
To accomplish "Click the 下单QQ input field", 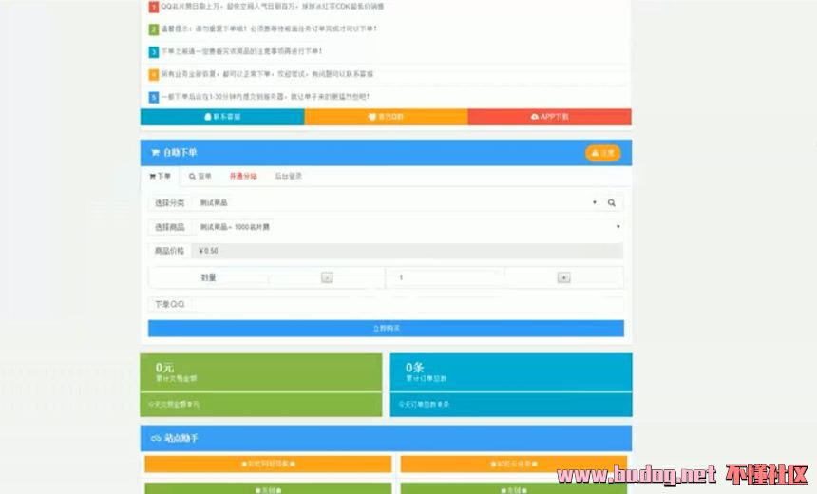I will (x=407, y=305).
